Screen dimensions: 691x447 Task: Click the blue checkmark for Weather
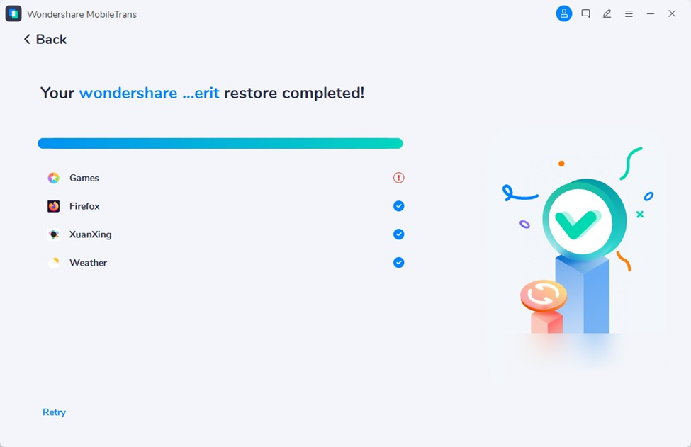[x=399, y=263]
